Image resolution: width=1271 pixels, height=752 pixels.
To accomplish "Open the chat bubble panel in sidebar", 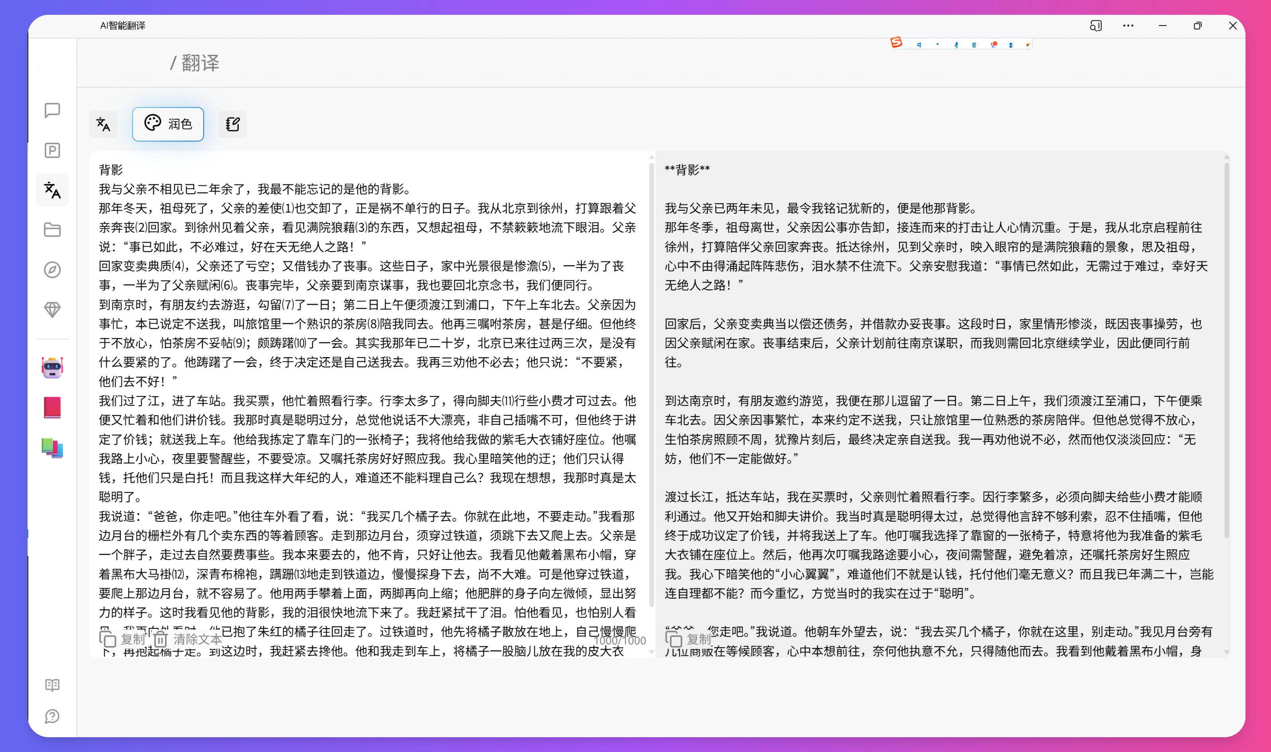I will point(52,111).
